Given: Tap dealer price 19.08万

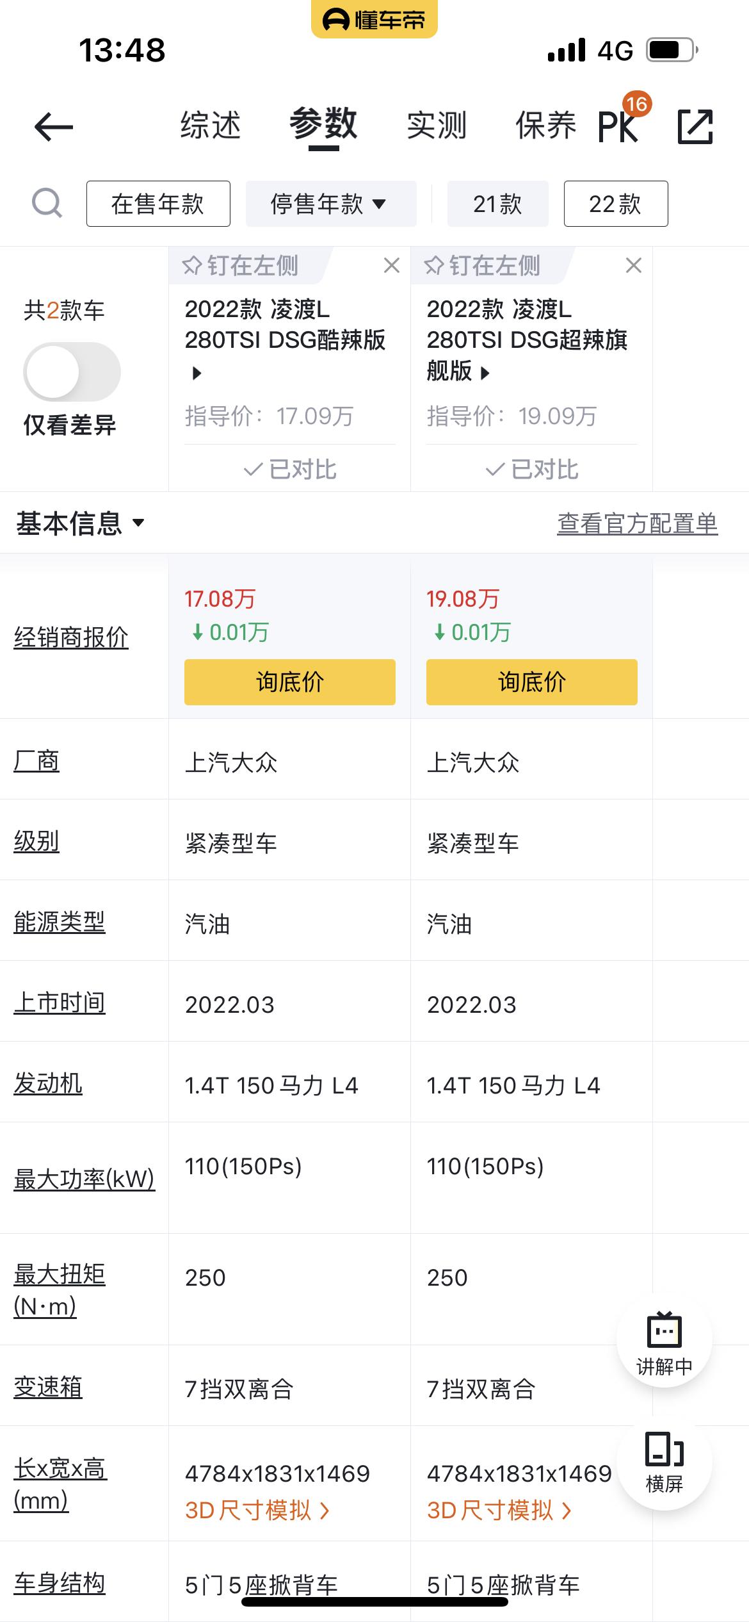Looking at the screenshot, I should click(x=462, y=599).
